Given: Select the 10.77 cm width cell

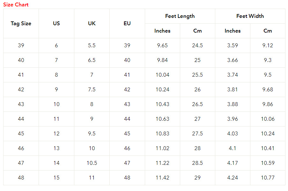Looking at the screenshot, I should (x=268, y=178).
